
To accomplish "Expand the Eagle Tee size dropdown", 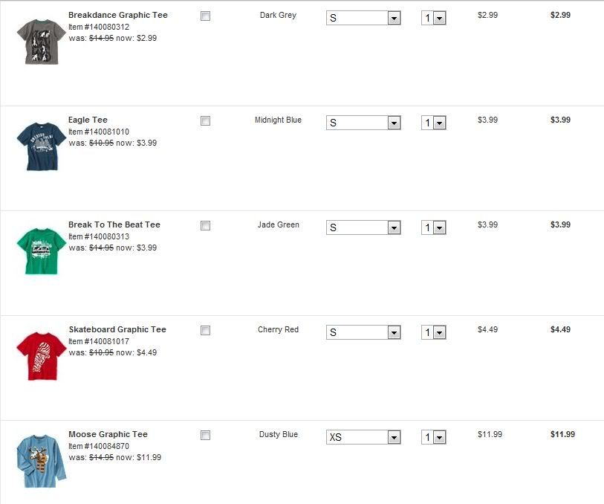I will (x=363, y=123).
